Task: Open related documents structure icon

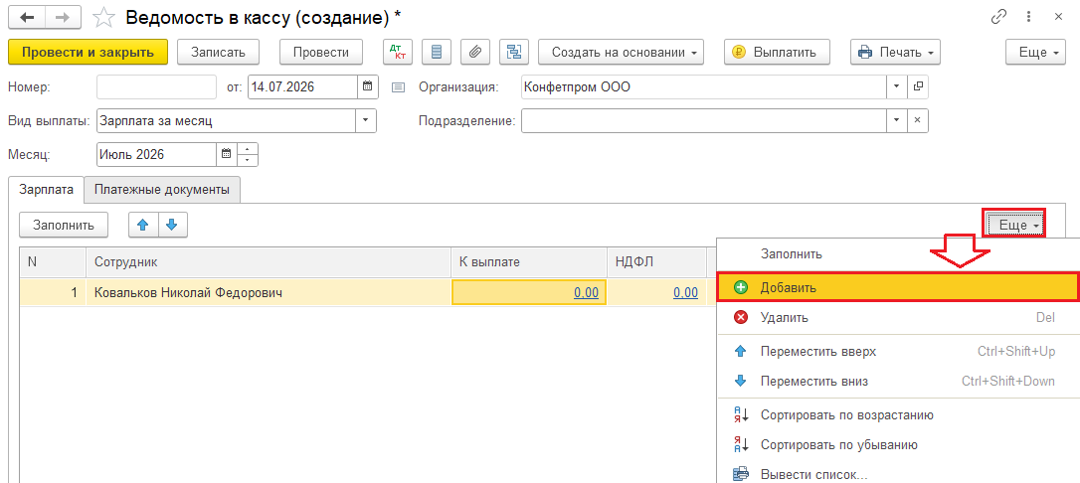Action: (513, 52)
